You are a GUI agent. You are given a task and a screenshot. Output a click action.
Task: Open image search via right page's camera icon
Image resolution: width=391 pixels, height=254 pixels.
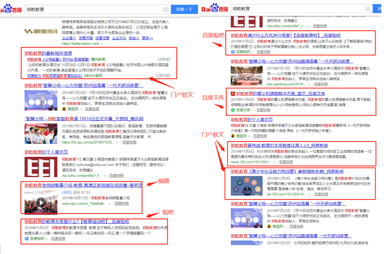(x=367, y=9)
